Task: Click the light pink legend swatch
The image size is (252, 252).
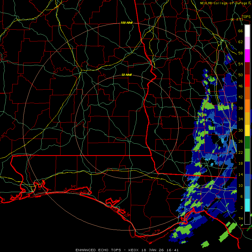Action: (247, 43)
